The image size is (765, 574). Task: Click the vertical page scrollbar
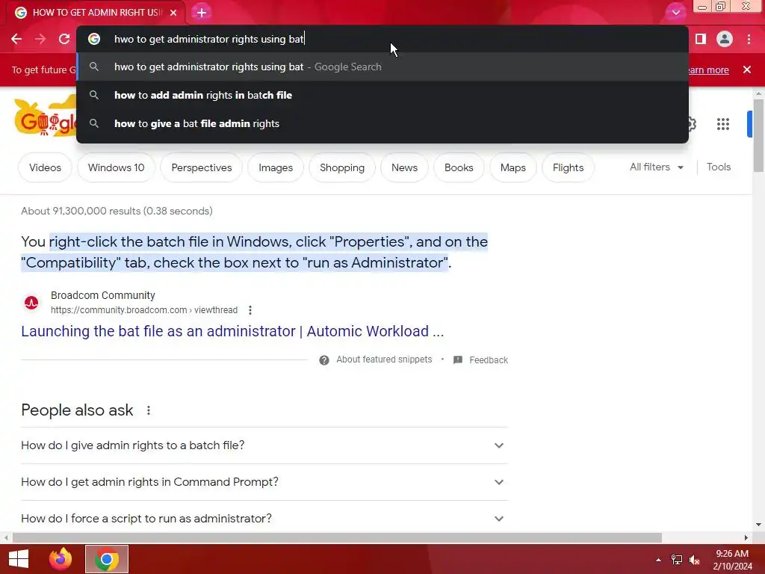pyautogui.click(x=758, y=135)
